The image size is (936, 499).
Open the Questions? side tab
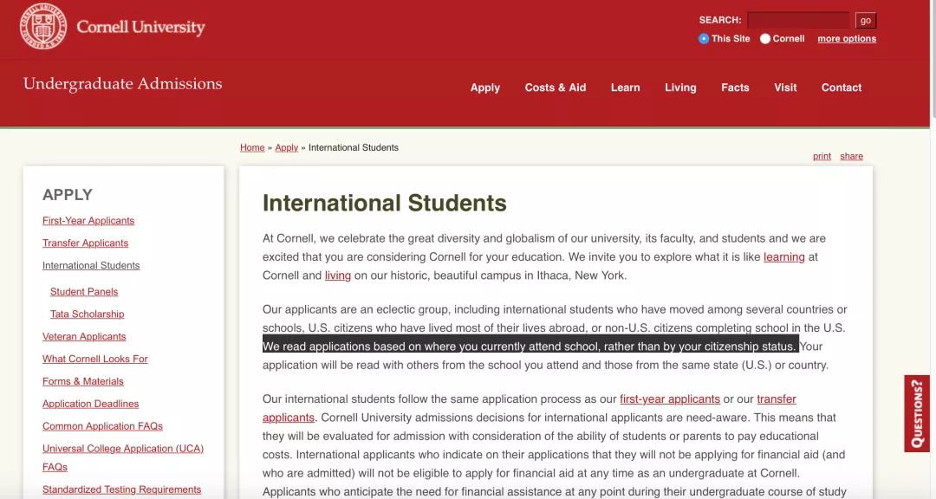click(917, 413)
